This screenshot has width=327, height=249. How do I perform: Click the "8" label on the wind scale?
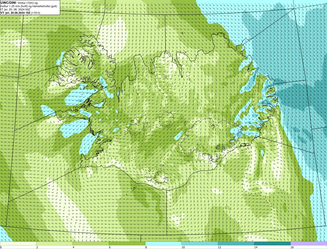pyautogui.click(x=146, y=247)
